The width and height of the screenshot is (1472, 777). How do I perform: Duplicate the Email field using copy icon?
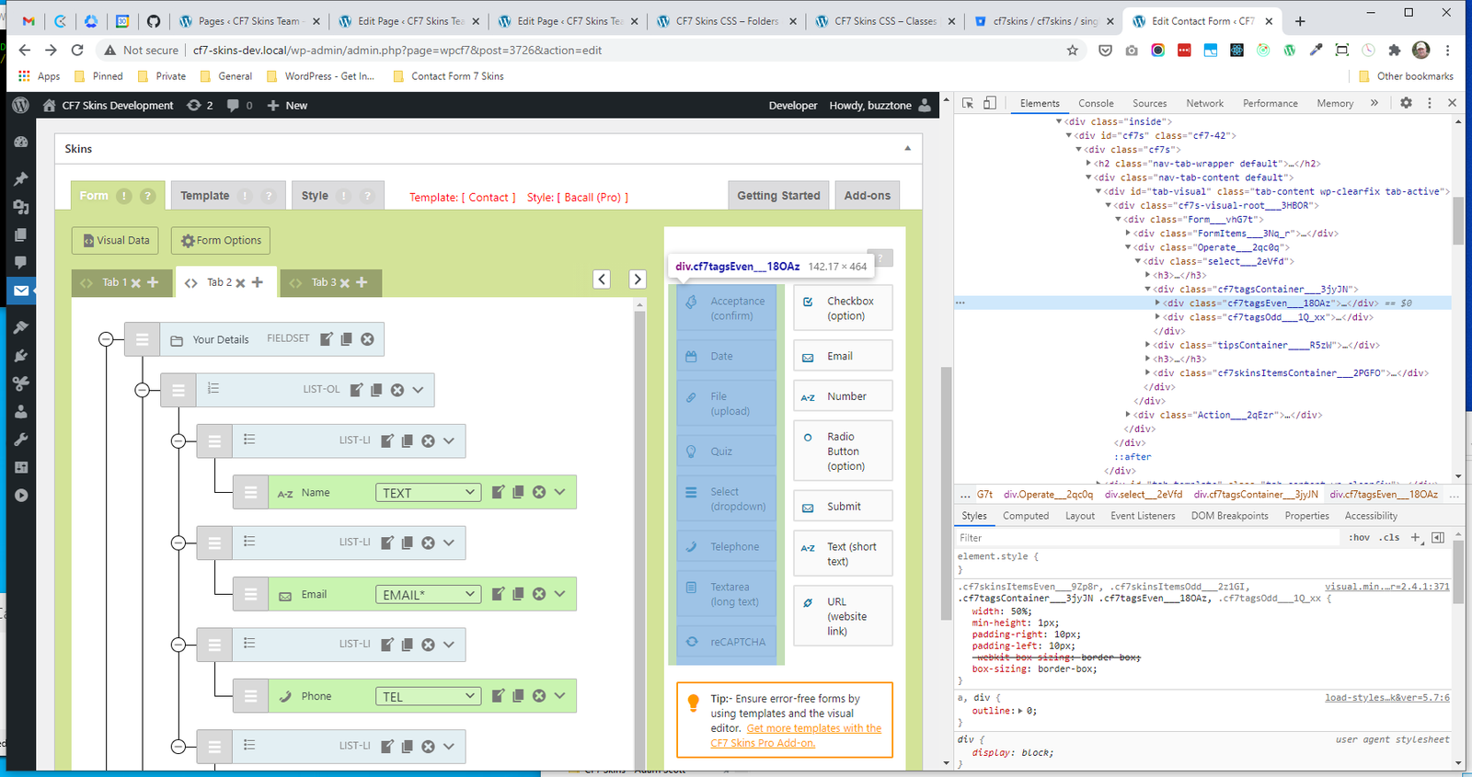518,594
